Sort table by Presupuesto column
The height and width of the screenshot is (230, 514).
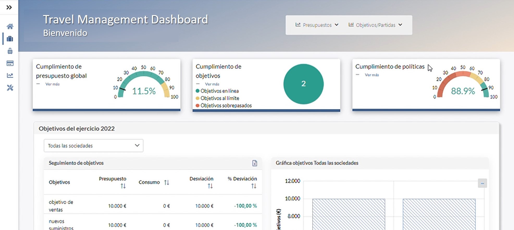click(x=123, y=186)
